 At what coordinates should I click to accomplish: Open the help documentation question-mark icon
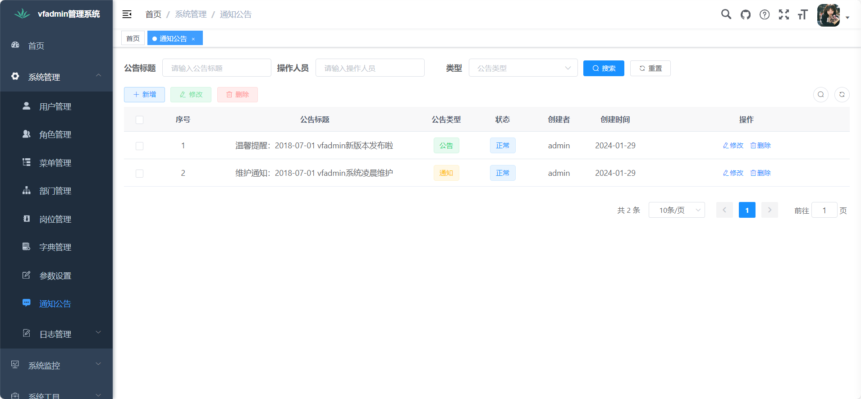point(765,14)
